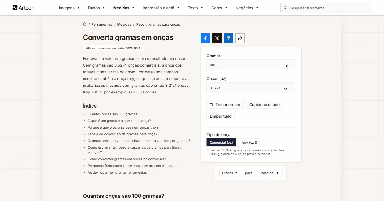The height and width of the screenshot is (201, 384).
Task: Jump to barra de ouro vendida por gramas question
Action: [x=139, y=141]
